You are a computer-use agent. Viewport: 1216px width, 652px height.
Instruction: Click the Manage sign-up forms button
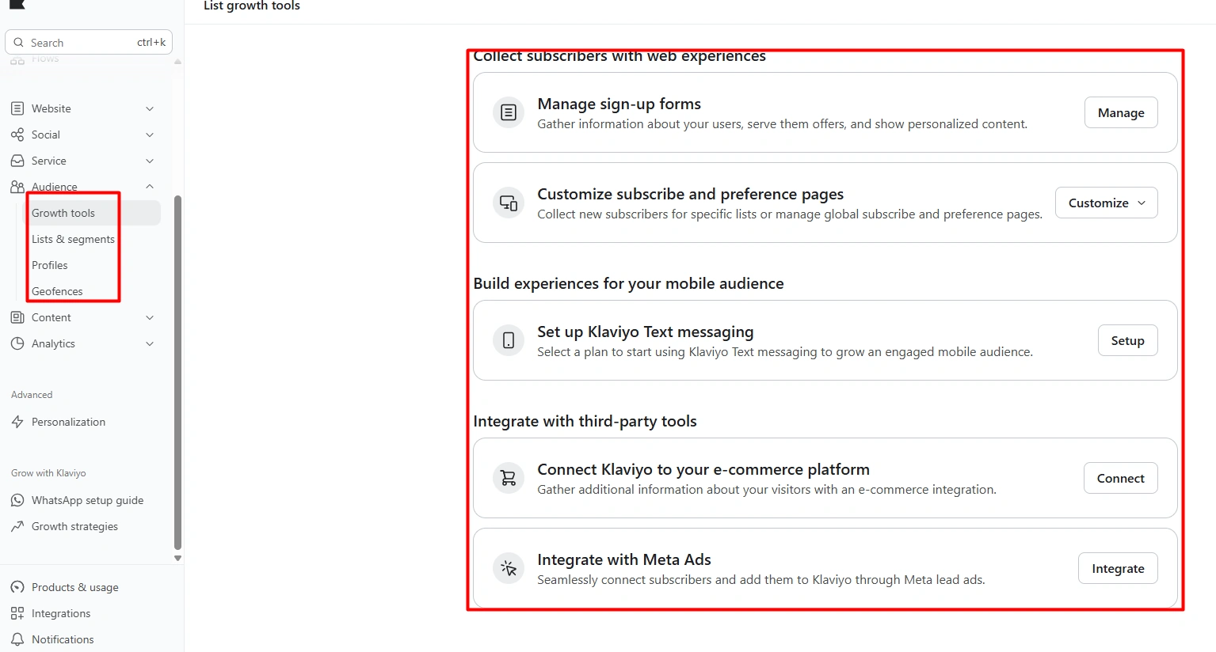[x=1121, y=112]
